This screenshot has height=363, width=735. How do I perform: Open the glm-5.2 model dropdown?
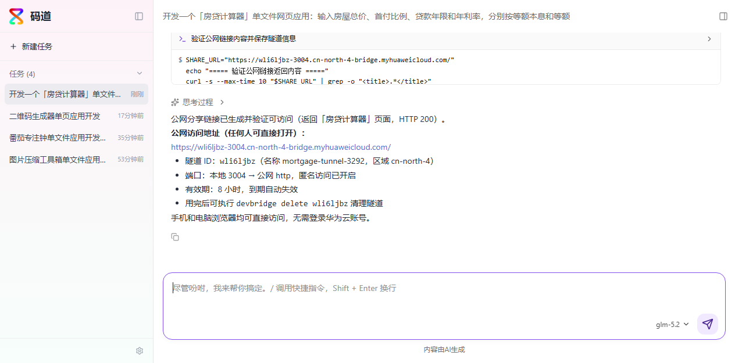pyautogui.click(x=672, y=325)
